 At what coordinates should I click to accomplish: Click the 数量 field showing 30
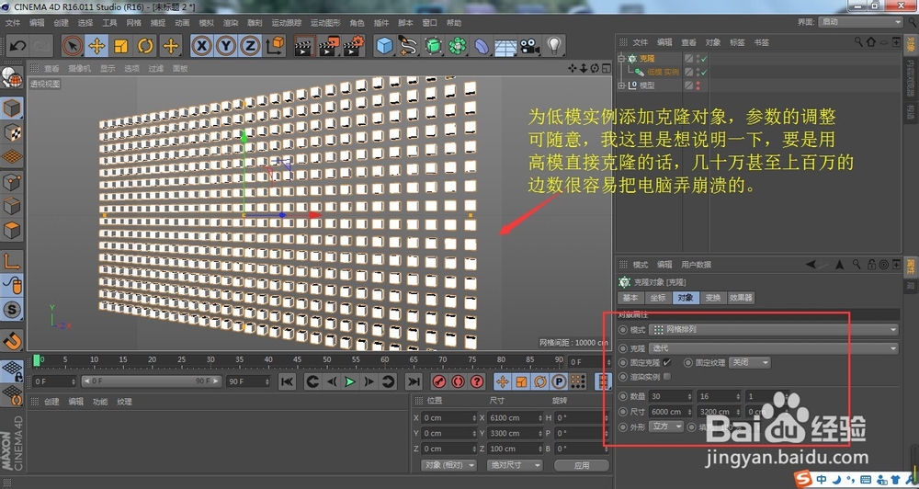pos(671,397)
